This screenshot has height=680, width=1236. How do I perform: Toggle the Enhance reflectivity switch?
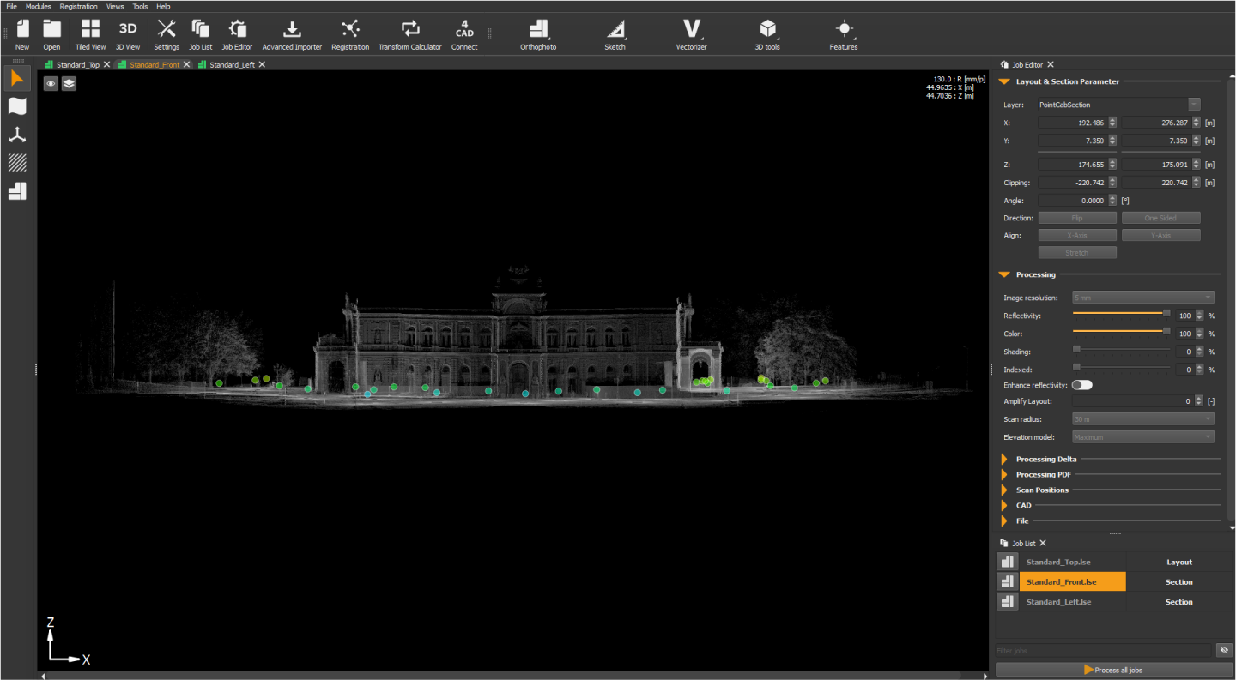(1081, 385)
